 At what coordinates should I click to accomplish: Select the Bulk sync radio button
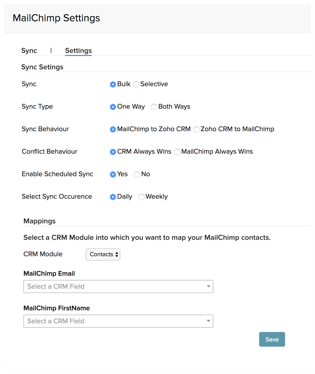113,84
